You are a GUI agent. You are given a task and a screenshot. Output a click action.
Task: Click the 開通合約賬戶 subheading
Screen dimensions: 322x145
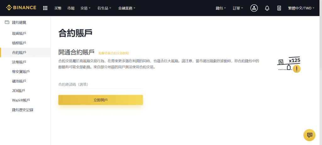pos(76,52)
